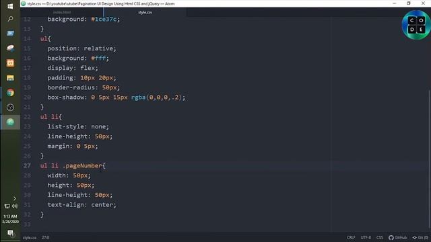Open the network status tray icon
Image resolution: width=431 pixels, height=242 pixels.
pyautogui.click(x=7, y=206)
